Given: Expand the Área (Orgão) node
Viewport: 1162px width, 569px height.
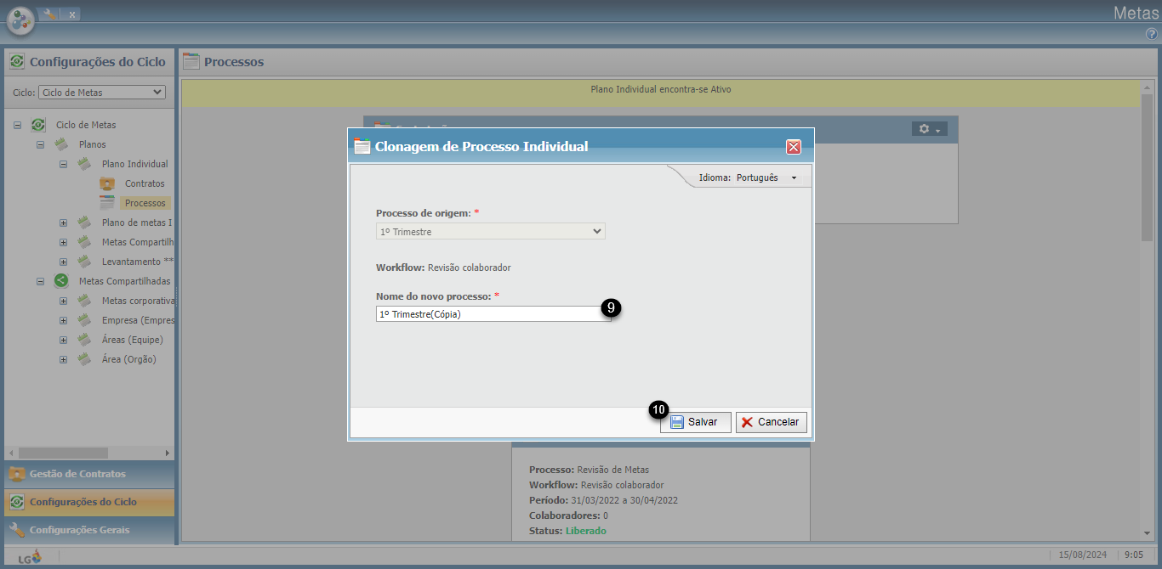Looking at the screenshot, I should coord(63,359).
